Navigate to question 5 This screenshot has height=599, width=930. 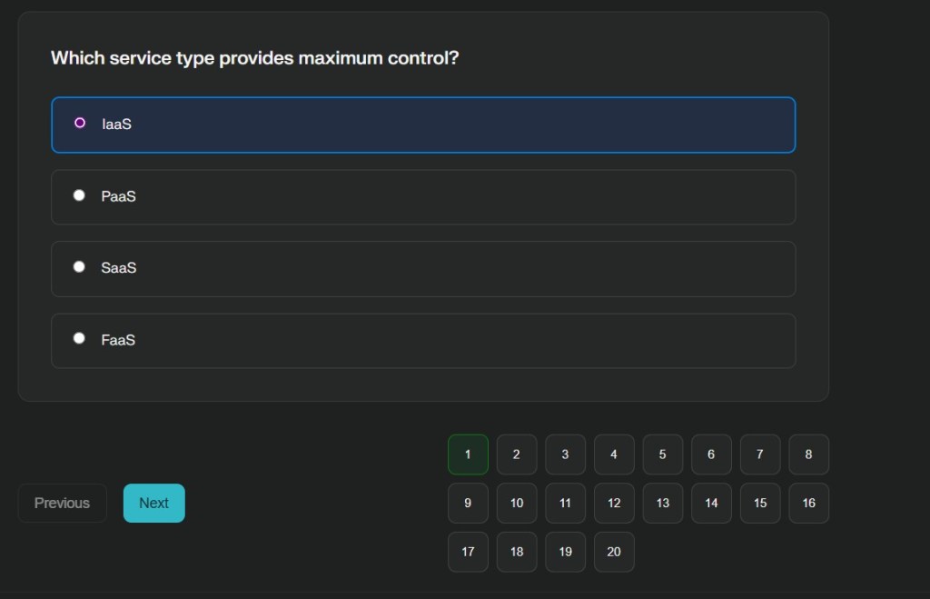[662, 454]
